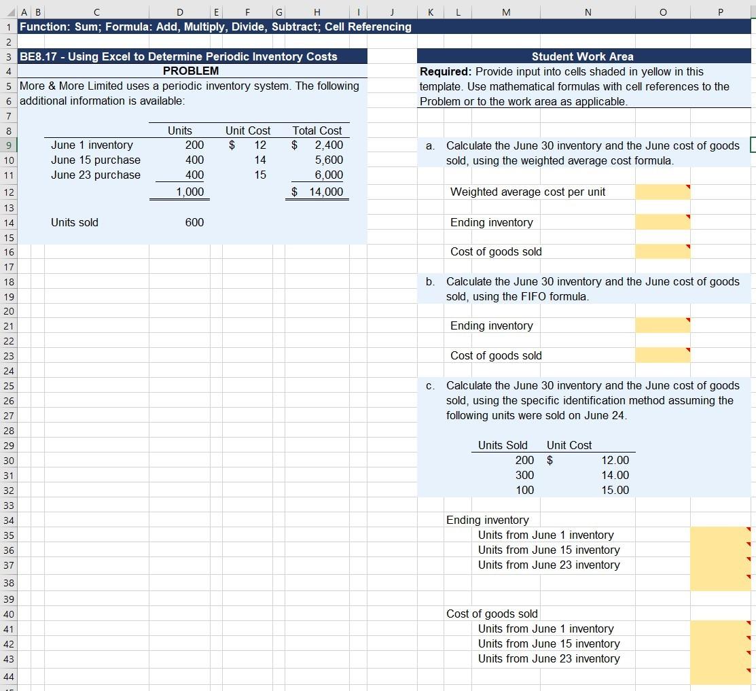The image size is (756, 691).
Task: Select the unit cost 12 cell
Action: pos(247,145)
